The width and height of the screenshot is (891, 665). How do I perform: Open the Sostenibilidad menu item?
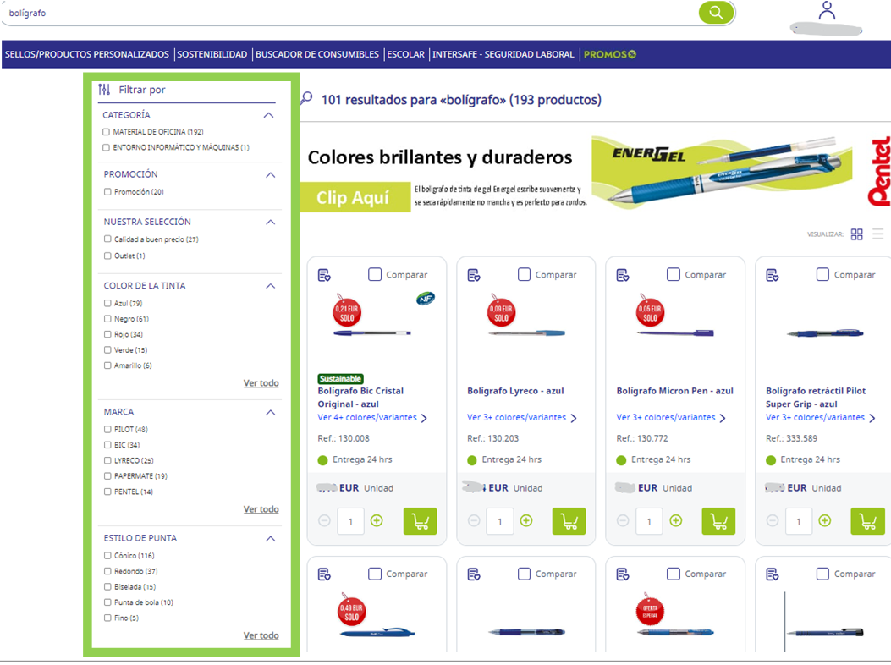(212, 54)
